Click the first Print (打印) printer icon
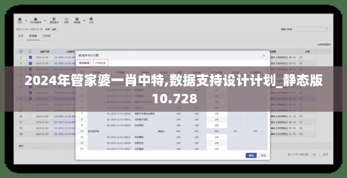This screenshot has width=347, height=178. point(20,19)
